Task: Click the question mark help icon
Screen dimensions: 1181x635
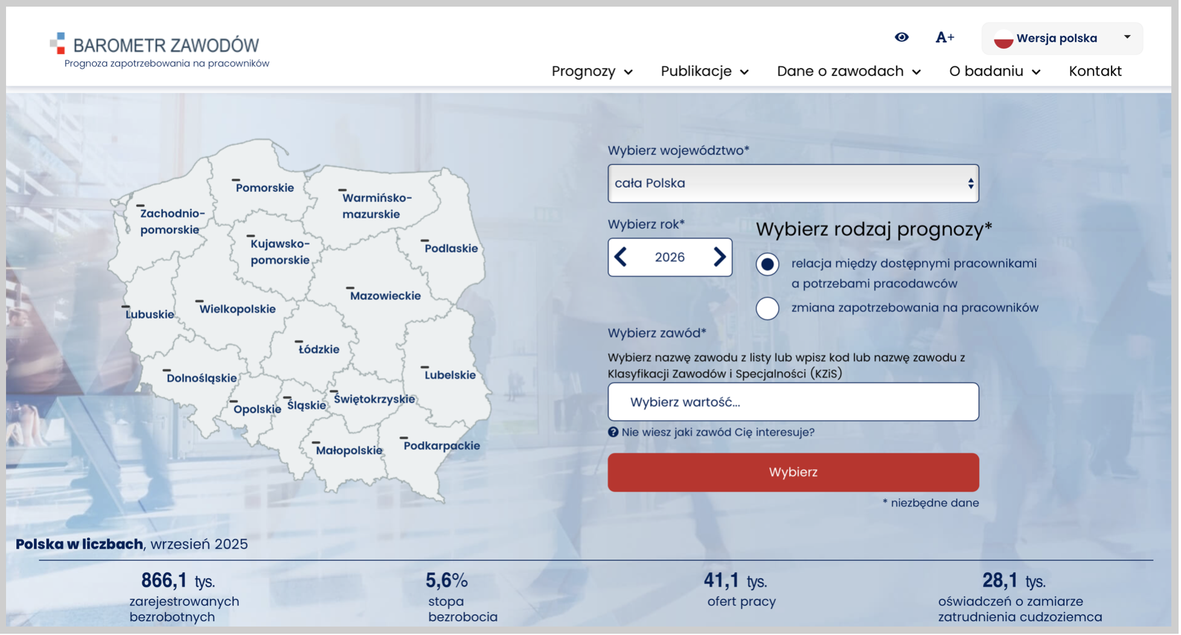Action: coord(612,432)
